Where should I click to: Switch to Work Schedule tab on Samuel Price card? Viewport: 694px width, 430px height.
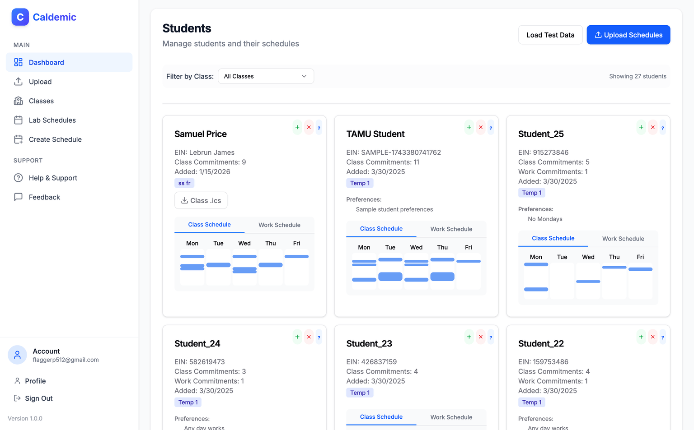[279, 225]
